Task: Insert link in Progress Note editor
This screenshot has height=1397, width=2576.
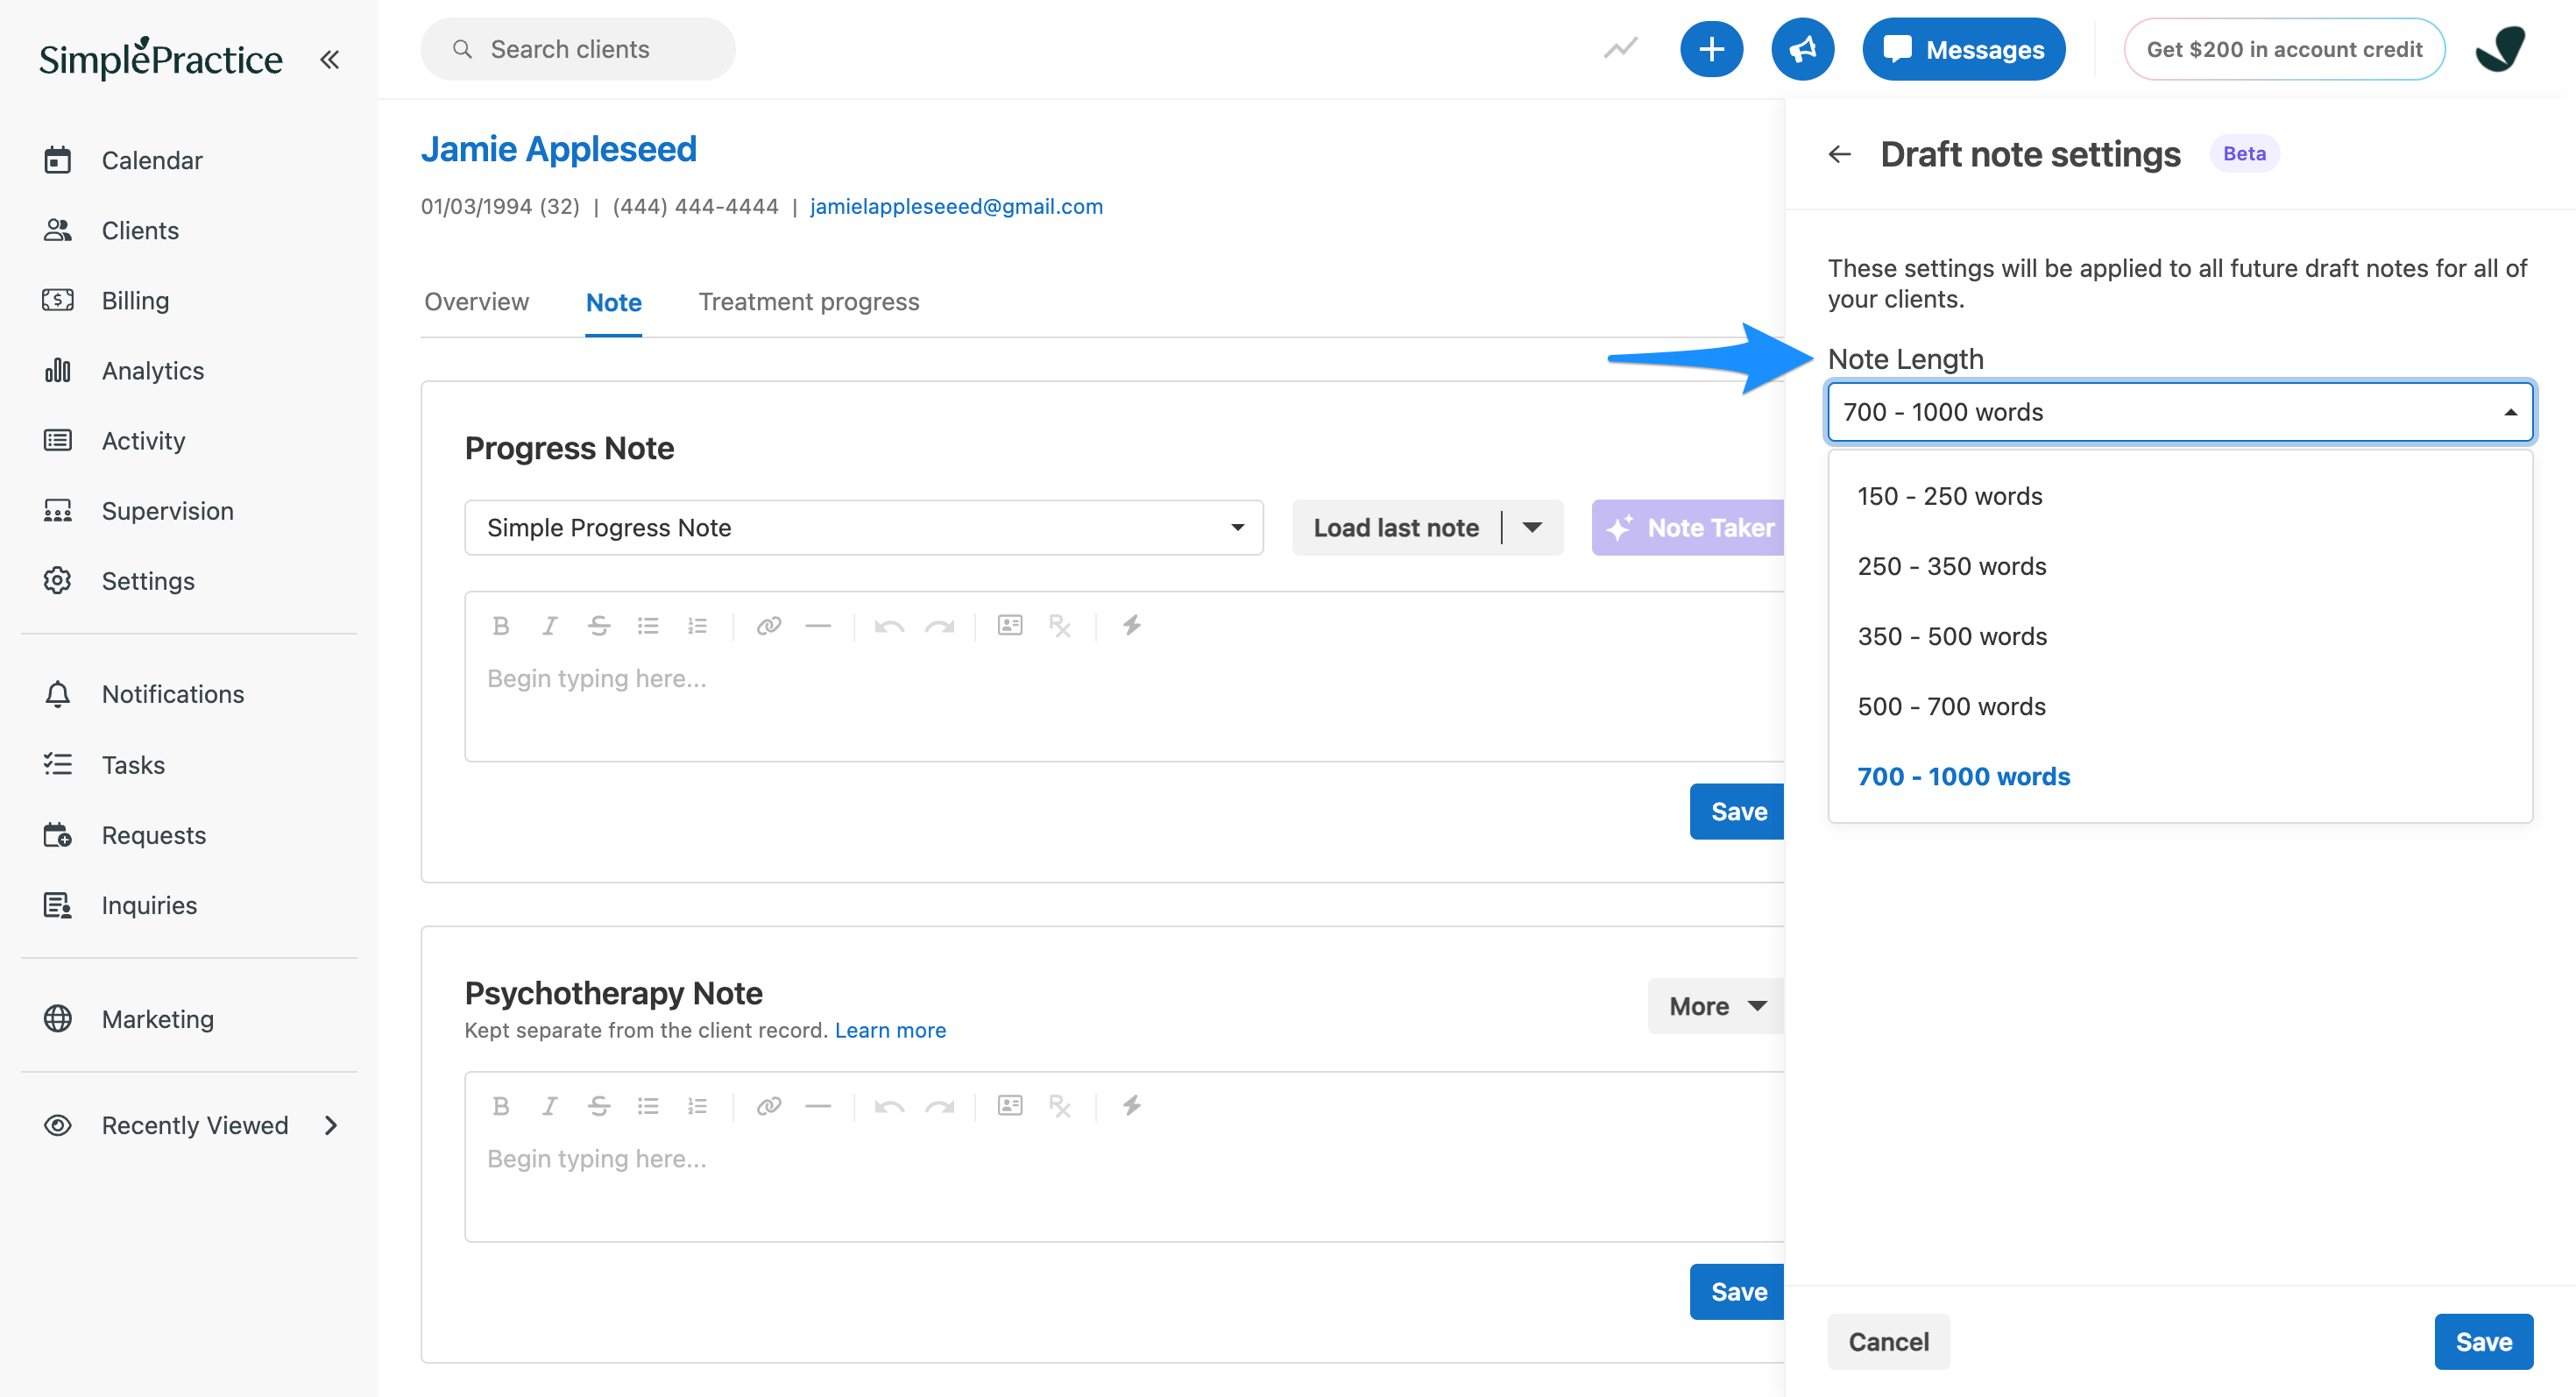Action: pos(768,626)
